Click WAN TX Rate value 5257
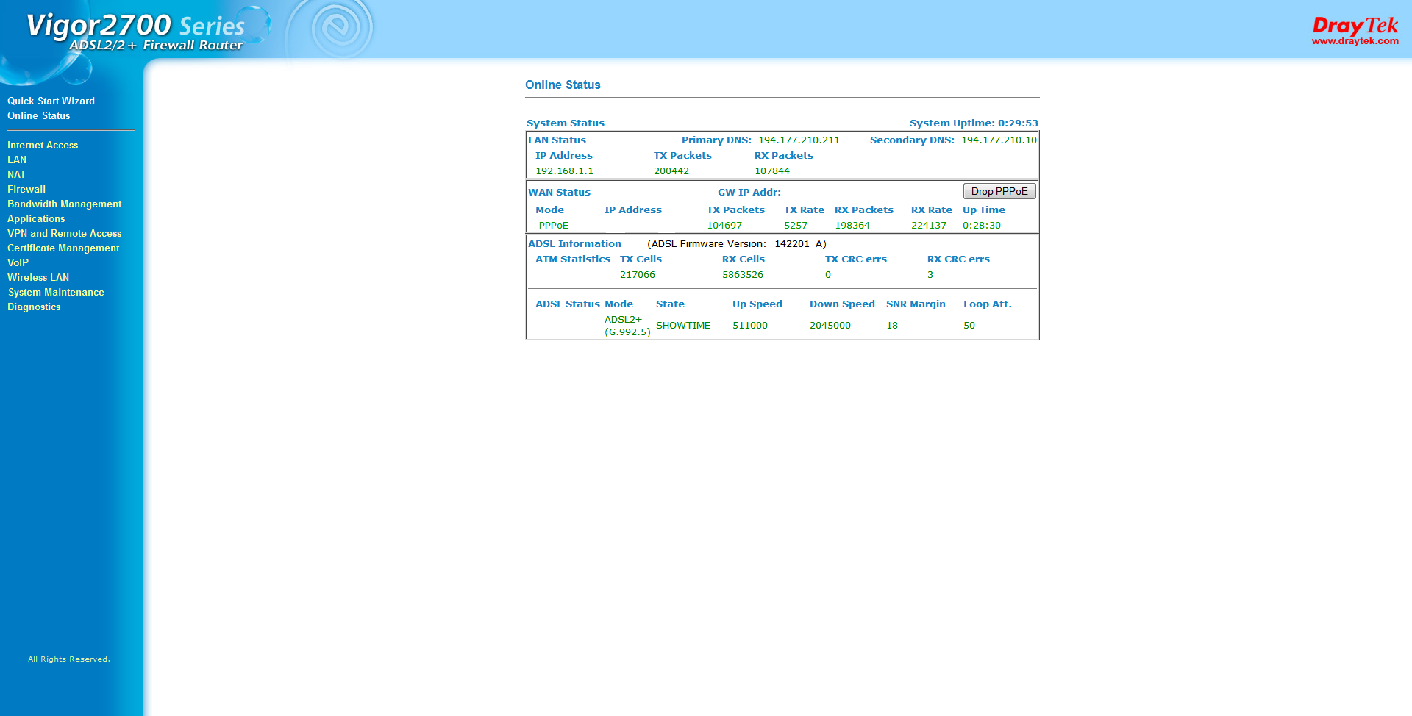The image size is (1412, 716). (796, 226)
